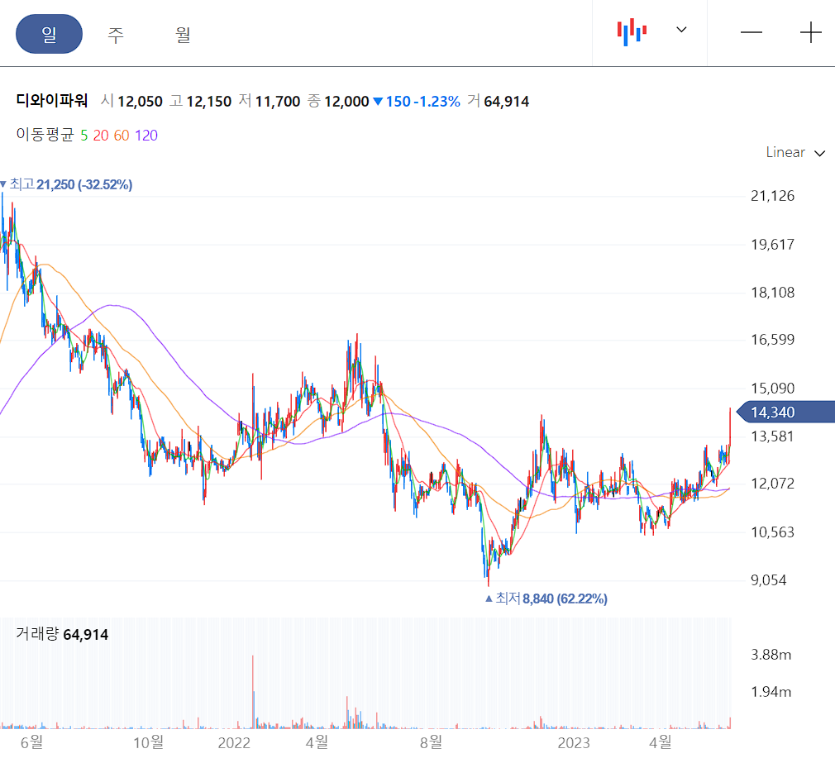Click the candlestick chart type icon
Image resolution: width=835 pixels, height=763 pixels.
point(632,32)
